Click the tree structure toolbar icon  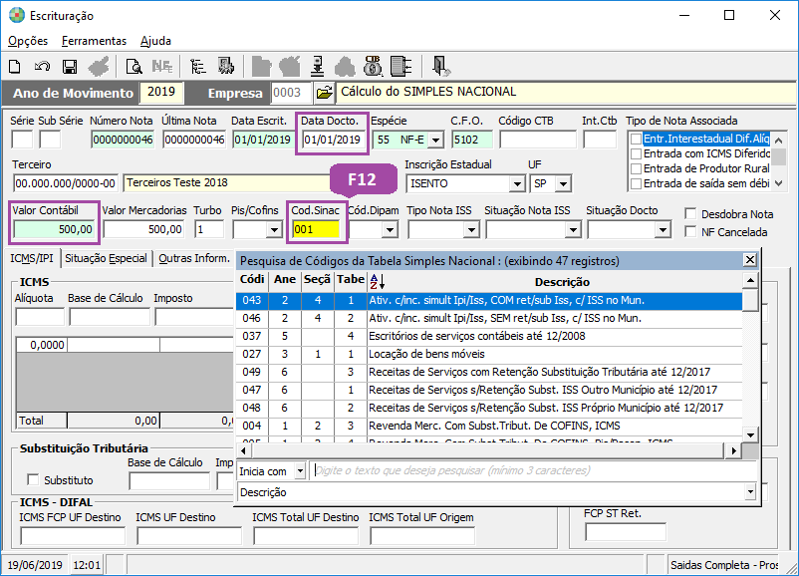pyautogui.click(x=197, y=66)
